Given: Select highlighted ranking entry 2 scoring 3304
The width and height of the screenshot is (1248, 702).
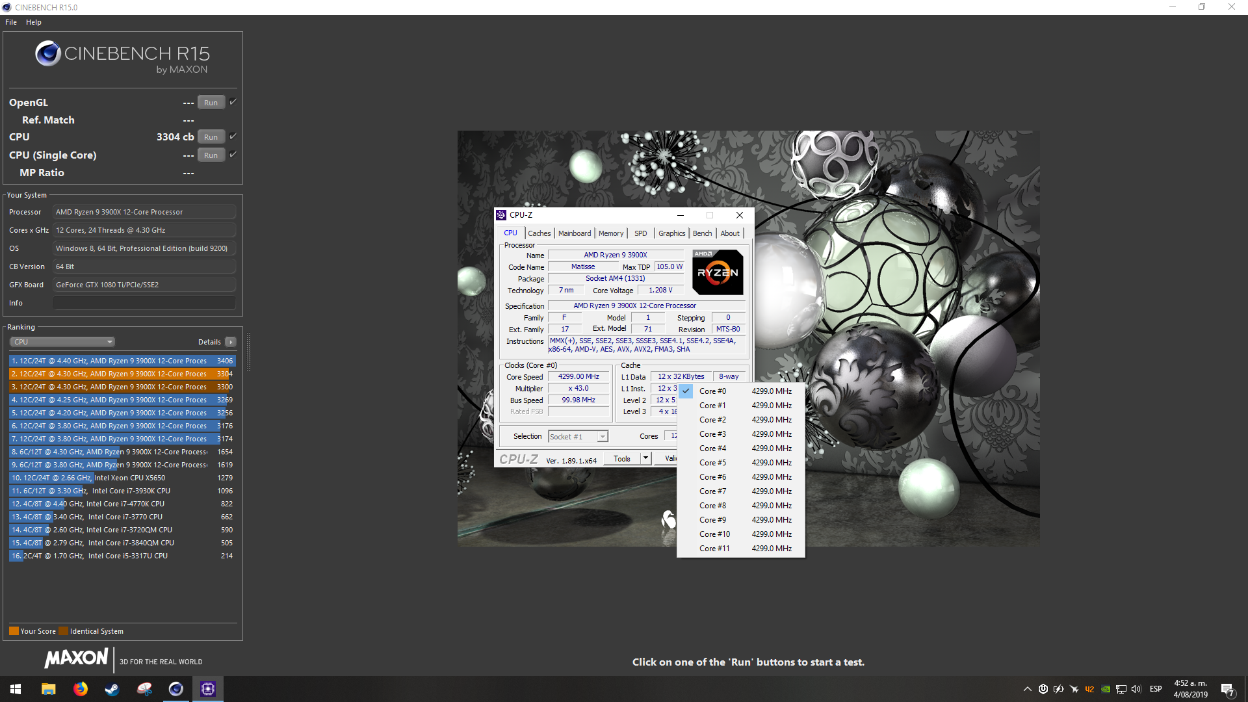Looking at the screenshot, I should point(122,374).
